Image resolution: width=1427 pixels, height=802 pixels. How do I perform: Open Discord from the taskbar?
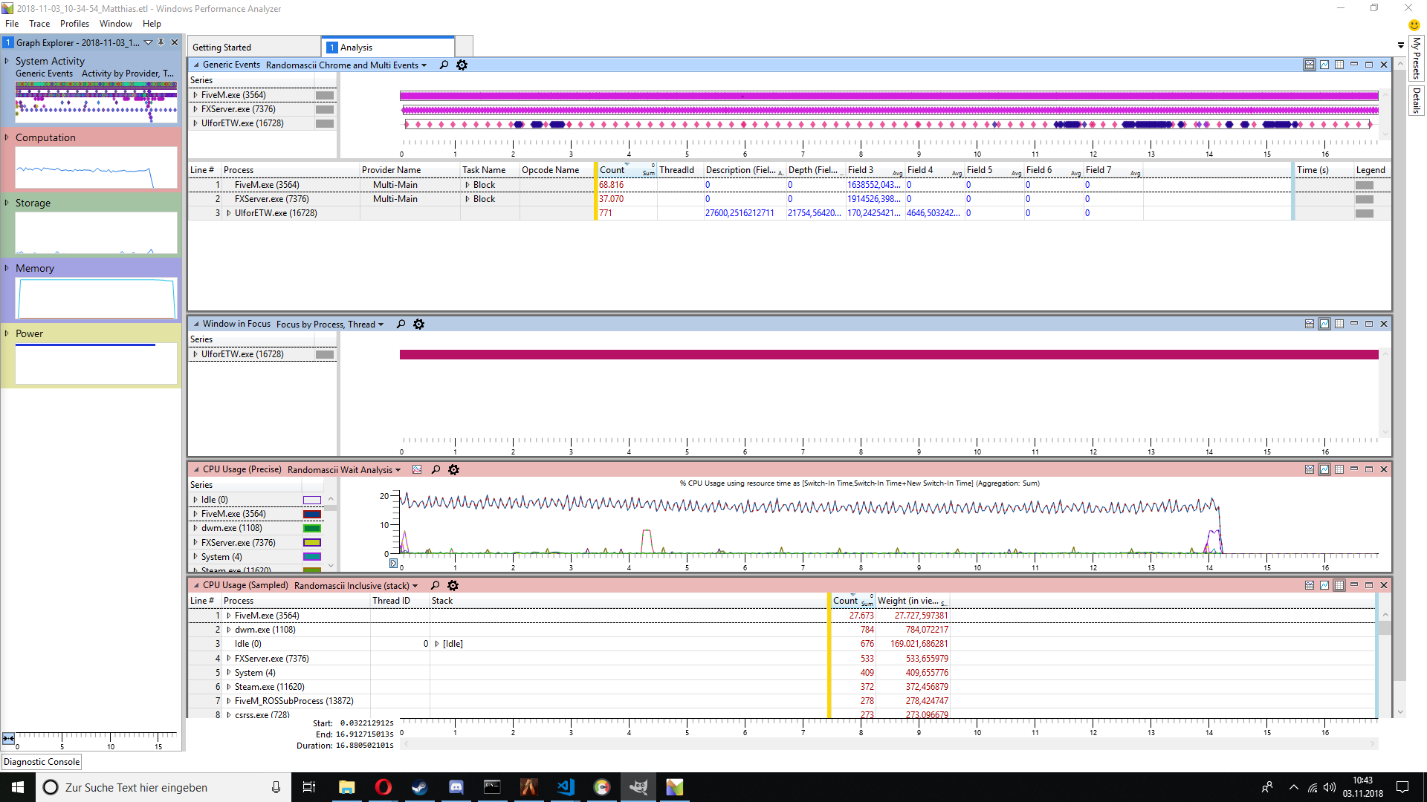pyautogui.click(x=456, y=787)
